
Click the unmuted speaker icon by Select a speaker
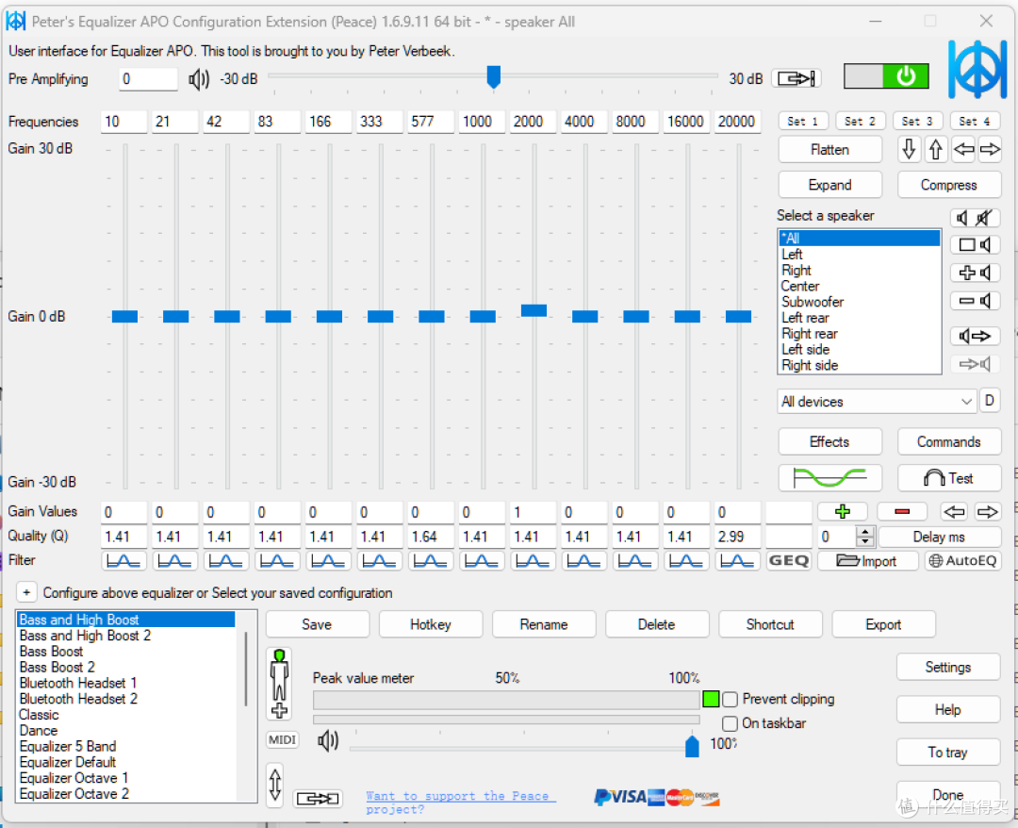point(962,218)
